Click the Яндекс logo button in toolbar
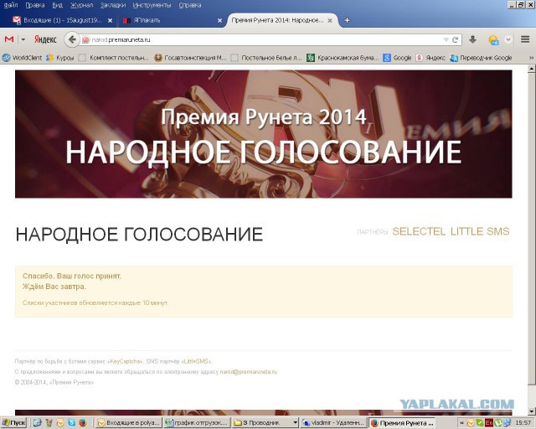The image size is (536, 429). tap(45, 39)
